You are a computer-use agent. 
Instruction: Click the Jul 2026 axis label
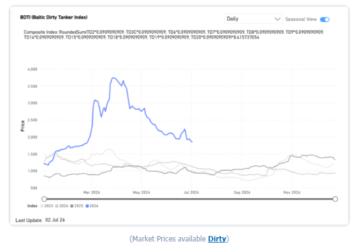[192, 193]
